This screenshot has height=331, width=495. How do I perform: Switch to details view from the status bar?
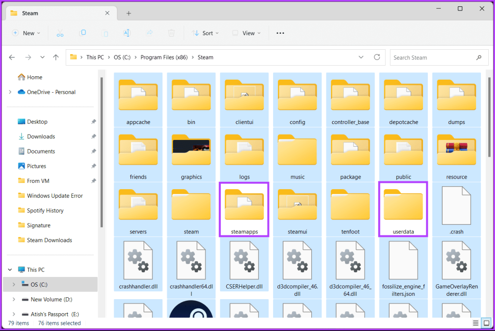click(475, 323)
